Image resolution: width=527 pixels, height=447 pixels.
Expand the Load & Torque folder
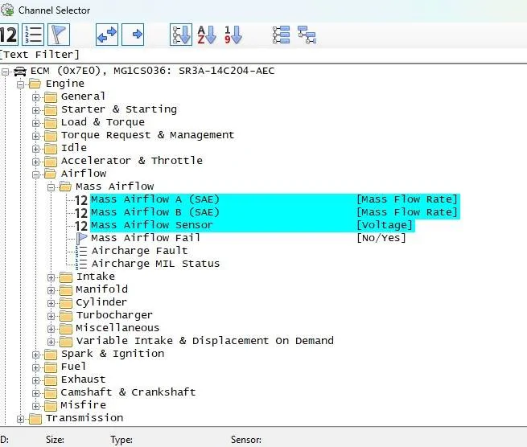point(35,123)
